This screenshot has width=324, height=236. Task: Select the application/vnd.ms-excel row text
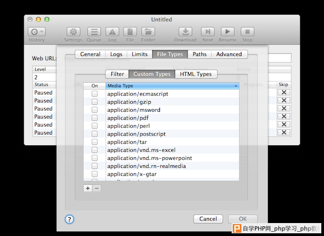click(141, 150)
